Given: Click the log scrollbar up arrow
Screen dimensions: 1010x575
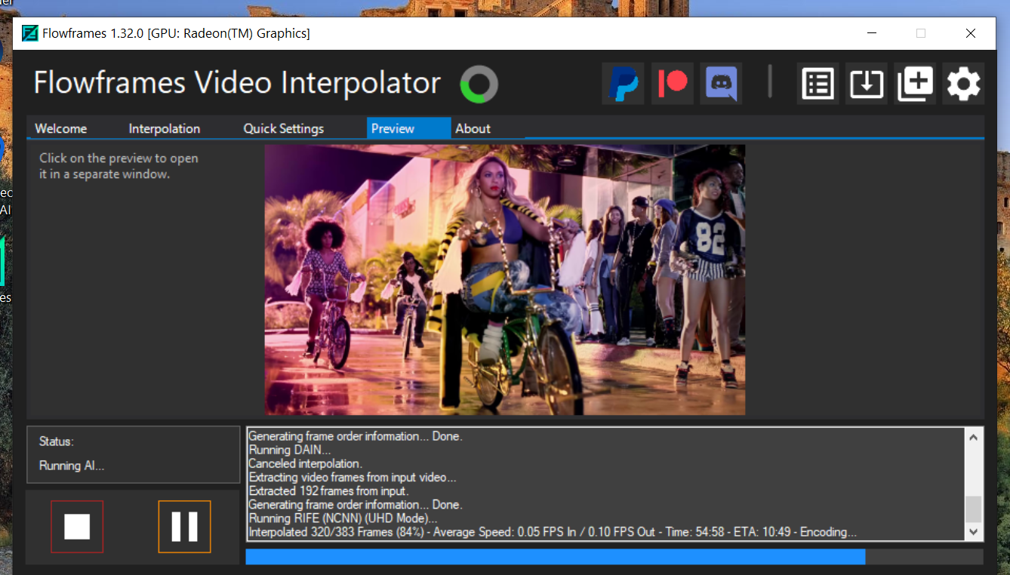Looking at the screenshot, I should point(974,437).
